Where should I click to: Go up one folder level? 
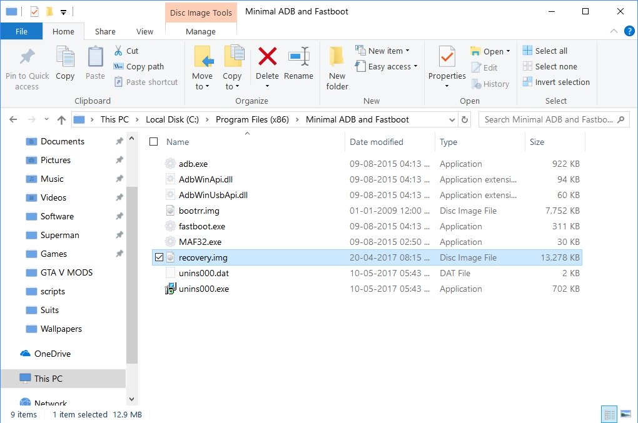click(61, 119)
